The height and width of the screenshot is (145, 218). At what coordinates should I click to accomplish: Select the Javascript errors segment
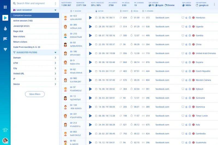click(21, 26)
